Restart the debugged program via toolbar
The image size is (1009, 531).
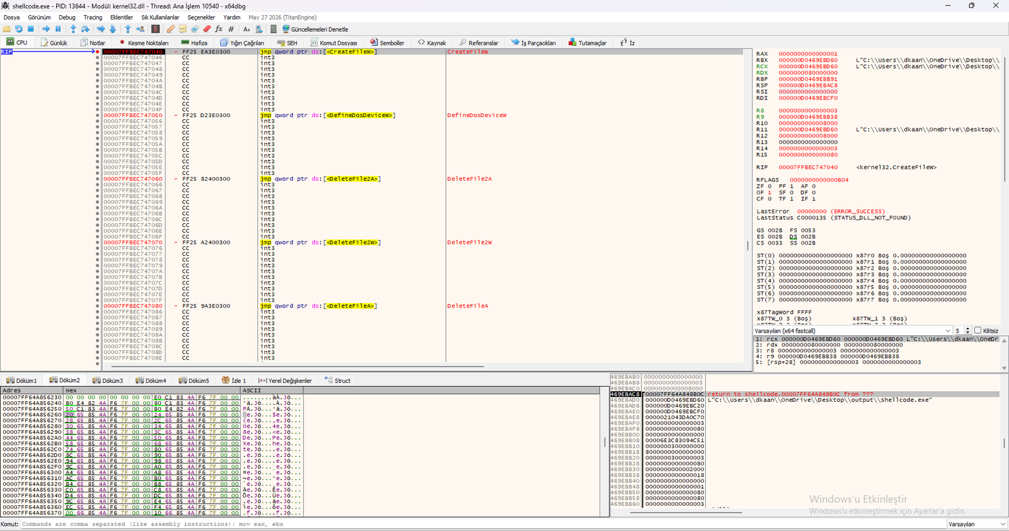point(19,29)
